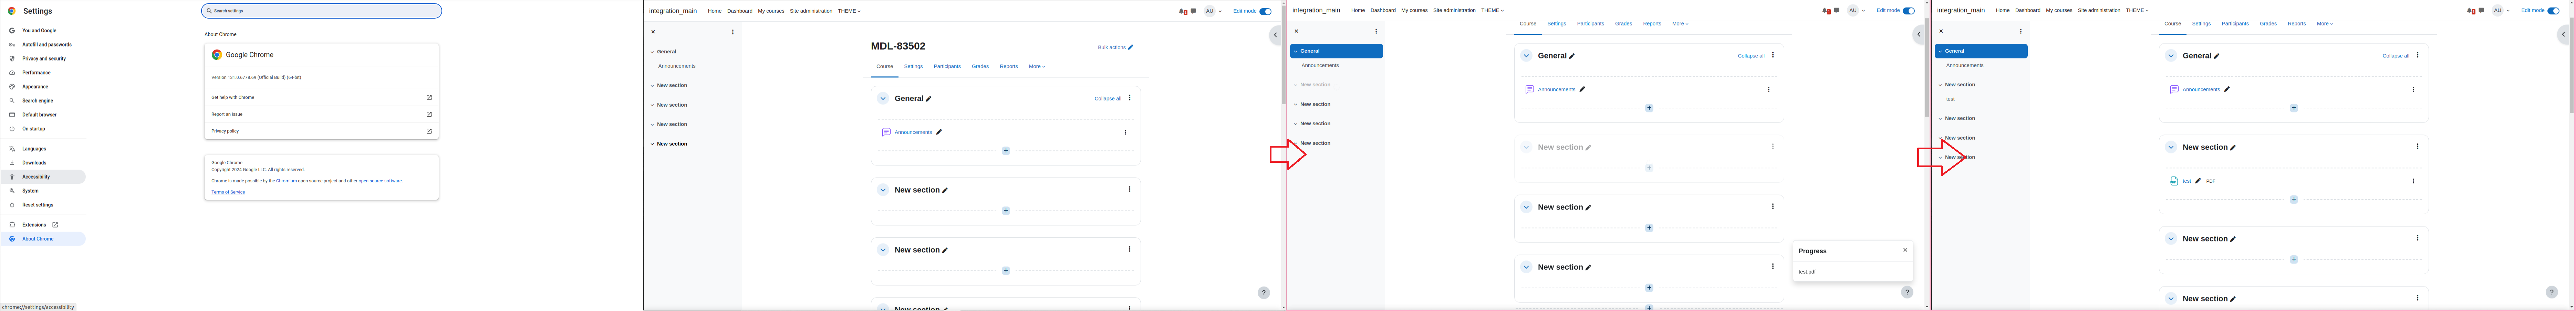
Task: Select highlighted General in Progress window course index
Action: coord(1336,51)
